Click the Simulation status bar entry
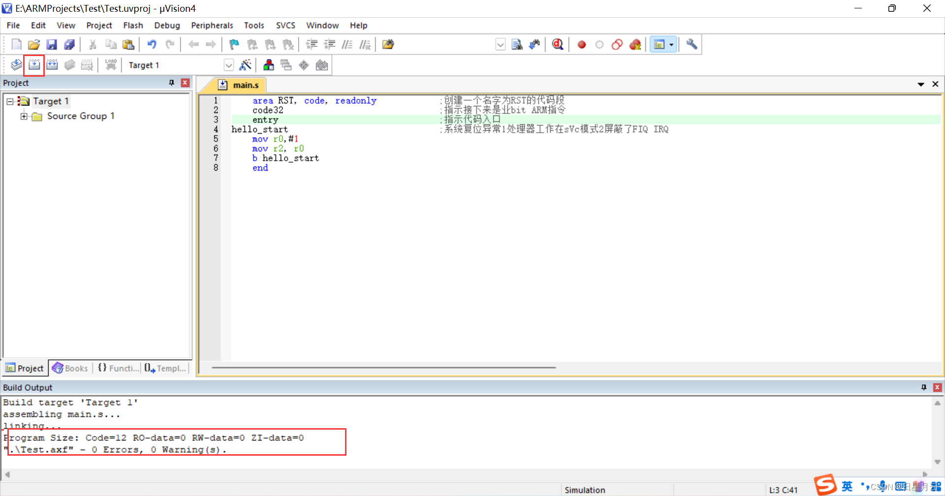Screen dimensions: 945x496 click(585, 490)
